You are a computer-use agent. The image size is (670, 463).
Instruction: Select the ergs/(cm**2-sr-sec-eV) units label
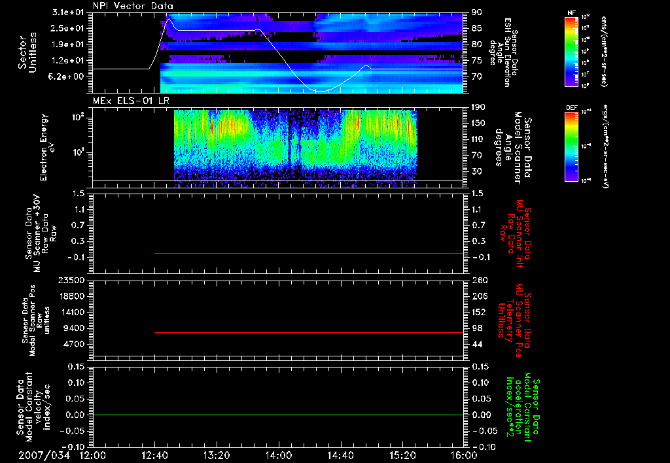(605, 146)
